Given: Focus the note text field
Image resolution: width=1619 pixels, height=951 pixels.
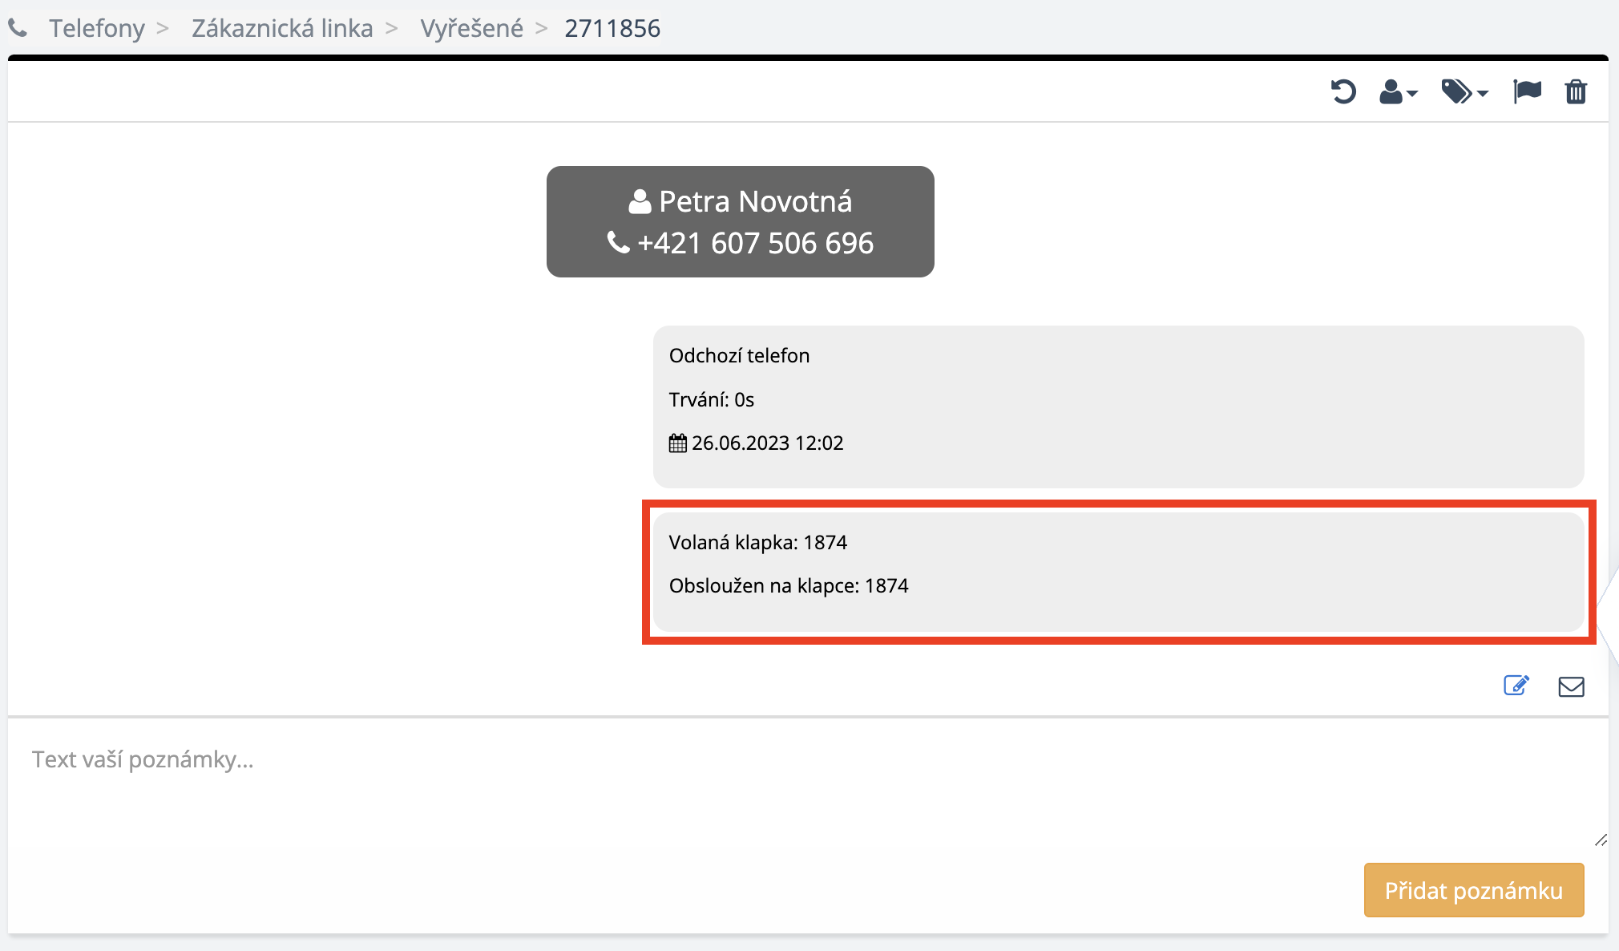Looking at the screenshot, I should pos(801,782).
